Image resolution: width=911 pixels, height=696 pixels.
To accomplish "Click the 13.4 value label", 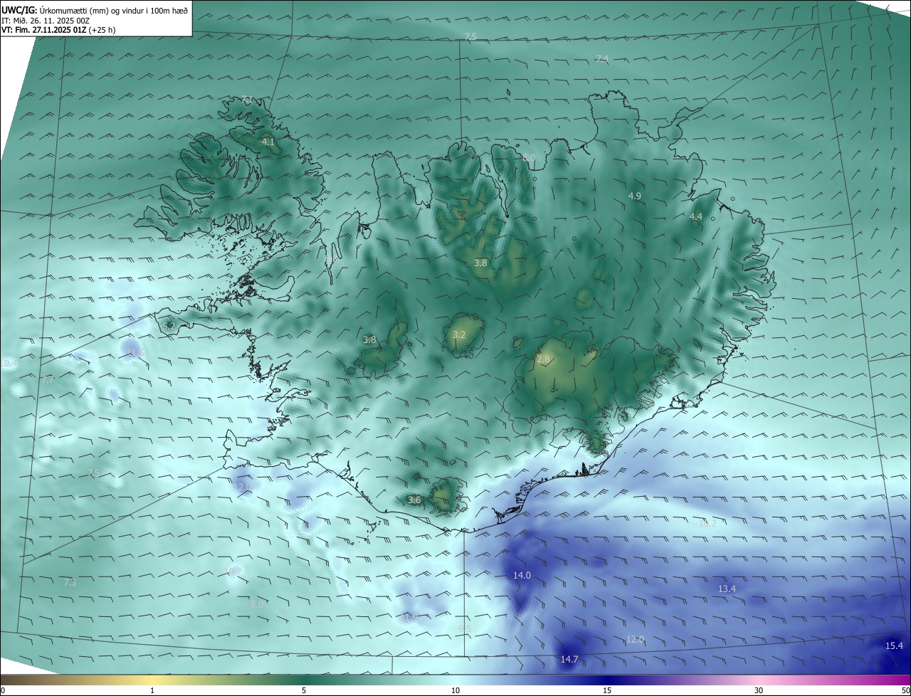I will [727, 589].
